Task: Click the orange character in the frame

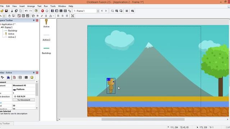Action: pos(111,86)
